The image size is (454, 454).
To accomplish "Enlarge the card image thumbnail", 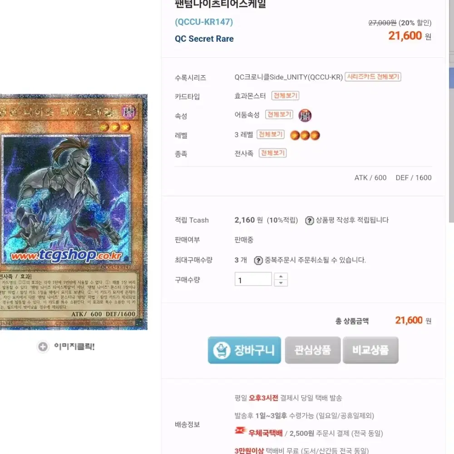I will coord(74,212).
